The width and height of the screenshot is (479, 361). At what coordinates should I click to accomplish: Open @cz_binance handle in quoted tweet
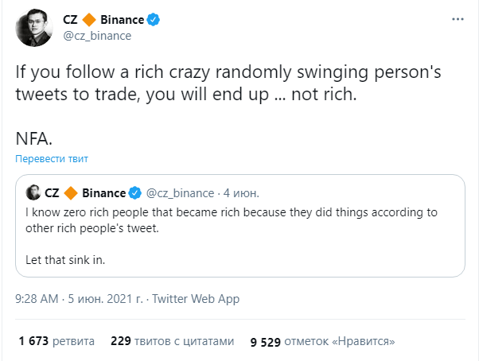181,193
